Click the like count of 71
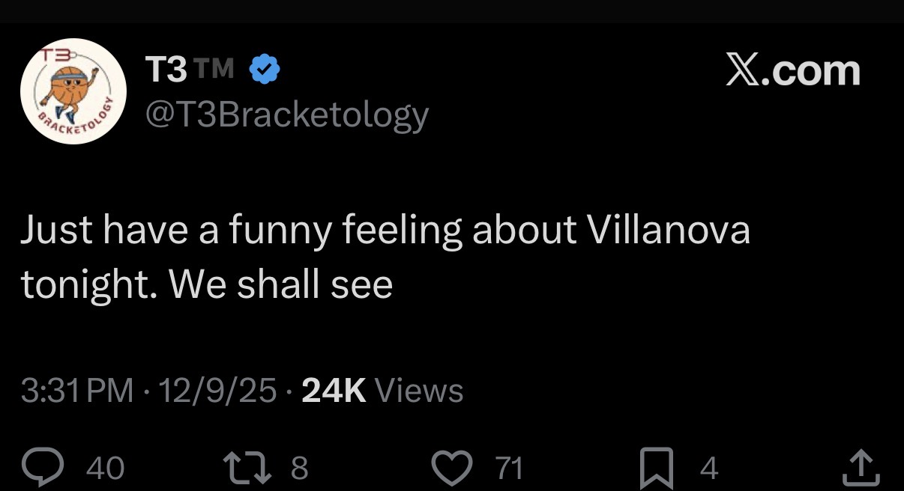The width and height of the screenshot is (904, 491). point(509,469)
